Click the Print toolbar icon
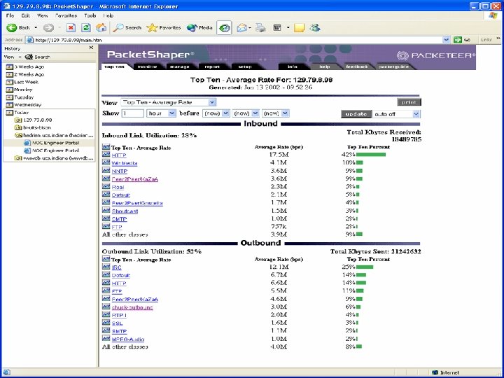This screenshot has width=504, height=378. click(260, 27)
